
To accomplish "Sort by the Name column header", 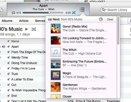I will click(x=15, y=41).
